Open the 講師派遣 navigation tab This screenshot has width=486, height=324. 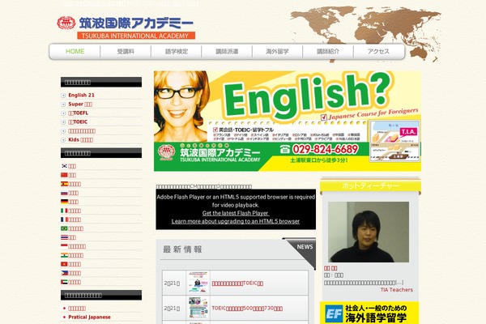click(x=227, y=52)
